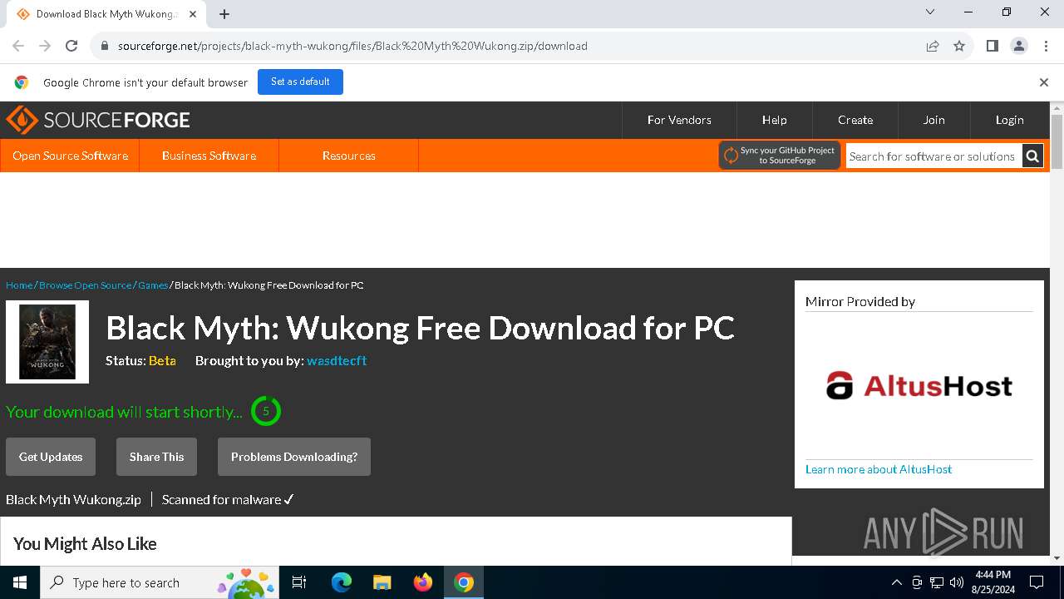Click the browser forward arrow
This screenshot has height=599, width=1064.
click(45, 46)
